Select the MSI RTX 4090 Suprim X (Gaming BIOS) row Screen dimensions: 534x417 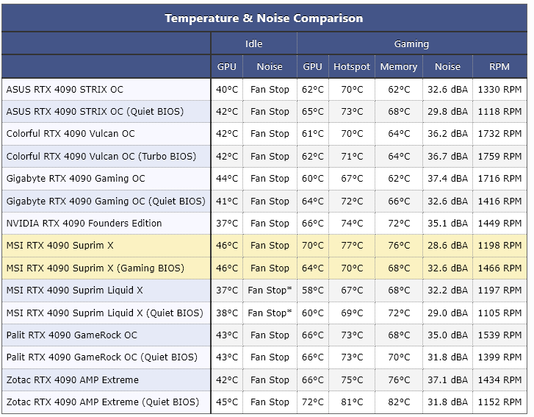coord(95,268)
